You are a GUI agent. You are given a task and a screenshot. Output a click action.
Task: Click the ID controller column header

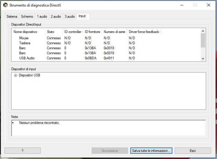73,32
